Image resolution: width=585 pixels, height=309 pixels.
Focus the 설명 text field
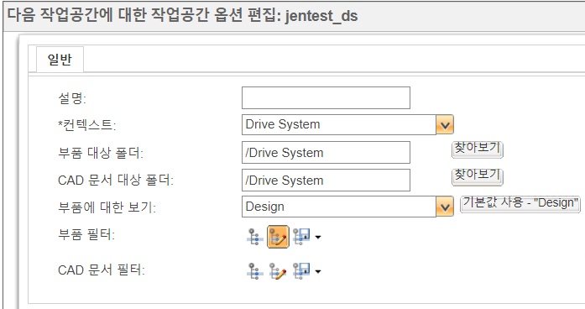coord(326,97)
